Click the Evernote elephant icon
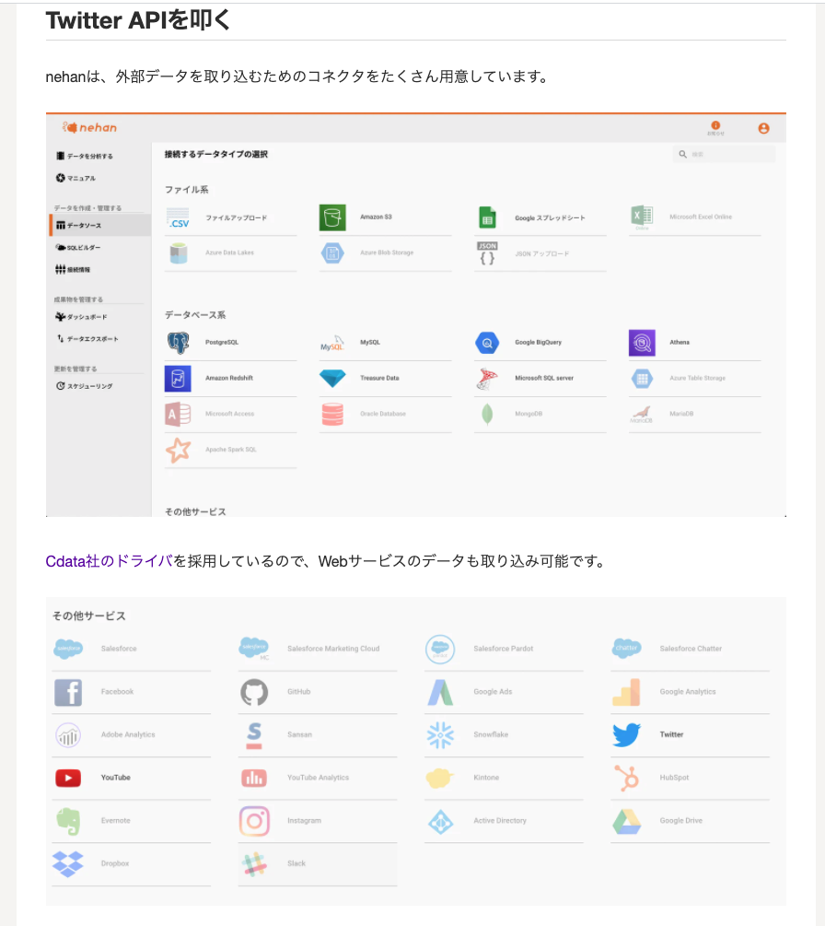Screen dimensions: 825x926 pos(68,822)
